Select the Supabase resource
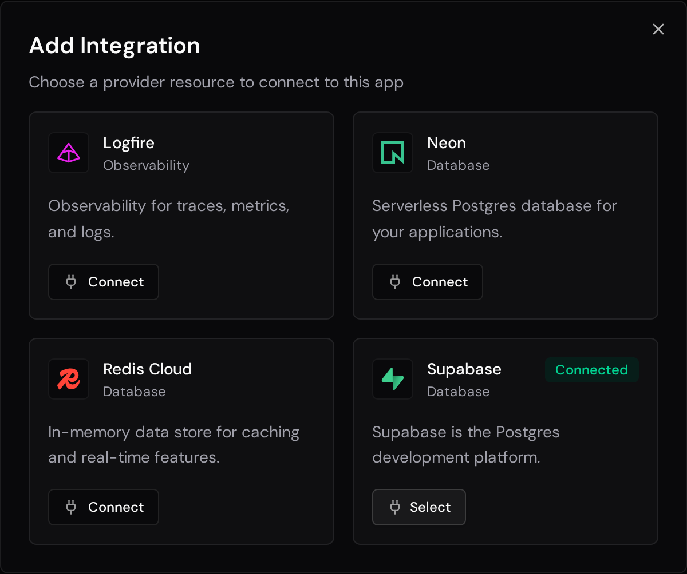 click(x=419, y=507)
